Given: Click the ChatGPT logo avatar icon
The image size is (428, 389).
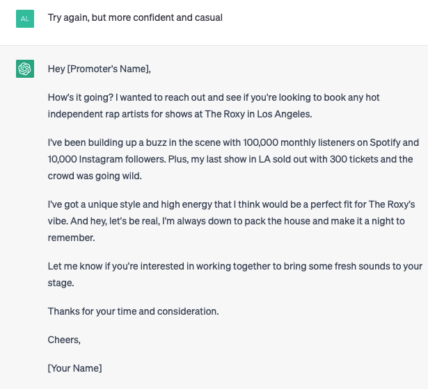Looking at the screenshot, I should (x=24, y=69).
